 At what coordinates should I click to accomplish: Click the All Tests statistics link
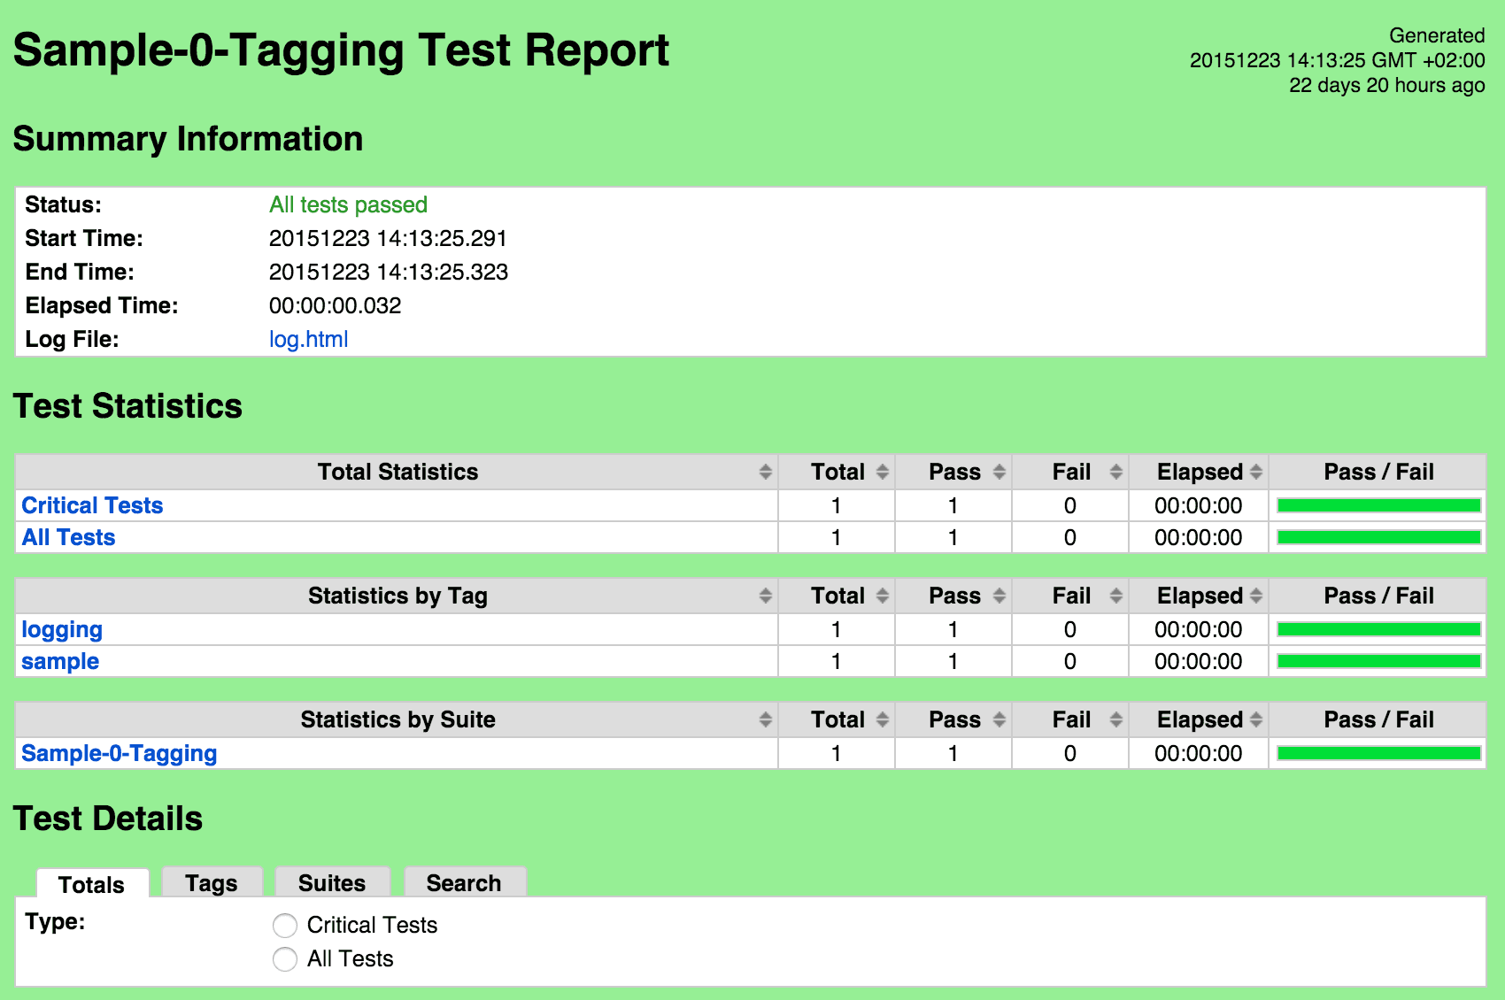click(x=68, y=537)
